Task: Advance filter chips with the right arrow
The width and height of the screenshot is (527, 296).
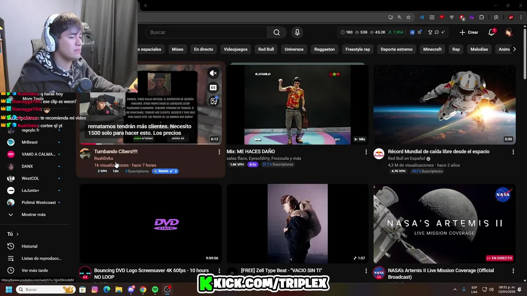Action: pyautogui.click(x=514, y=49)
